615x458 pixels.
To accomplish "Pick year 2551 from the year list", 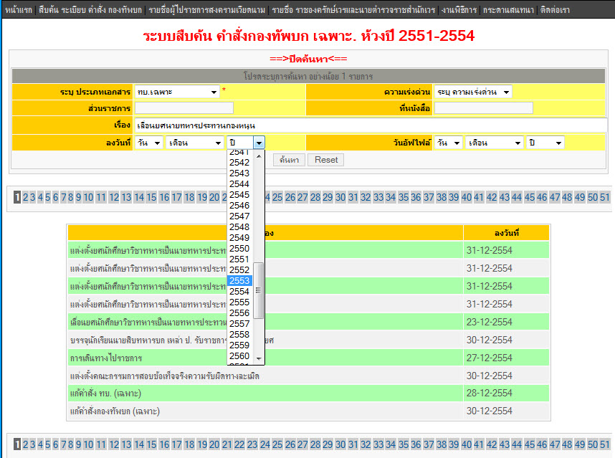I will (x=239, y=259).
